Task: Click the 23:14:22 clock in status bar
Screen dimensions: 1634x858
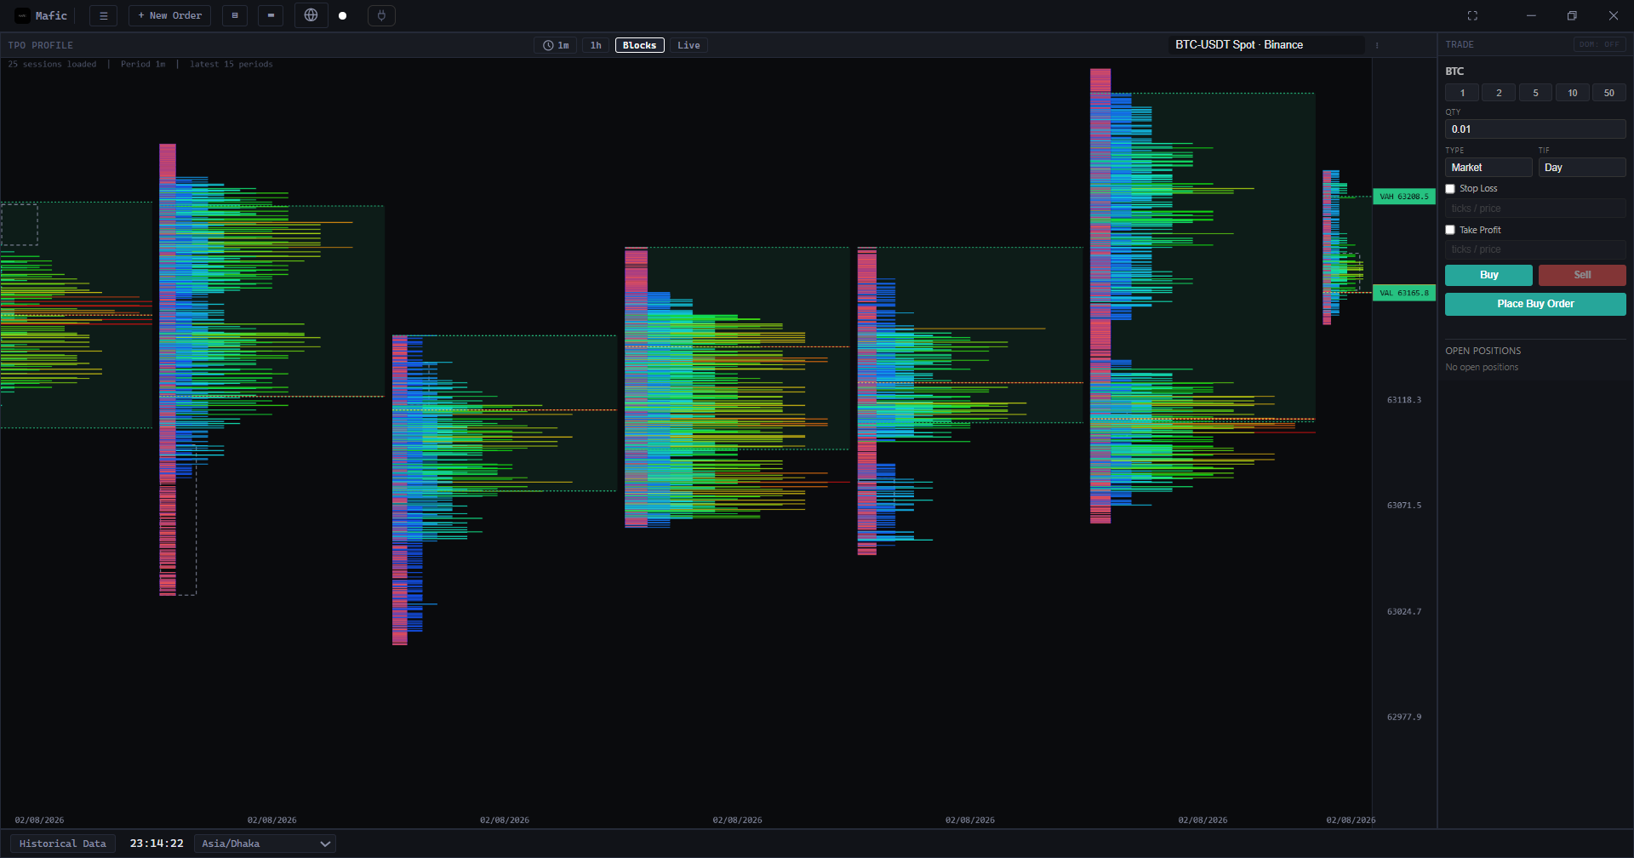Action: tap(157, 844)
